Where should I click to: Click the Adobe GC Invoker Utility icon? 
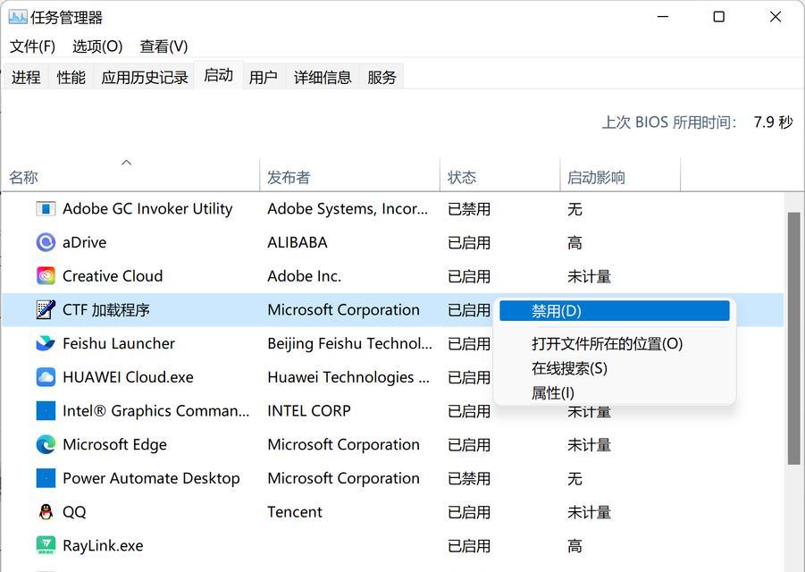click(46, 209)
